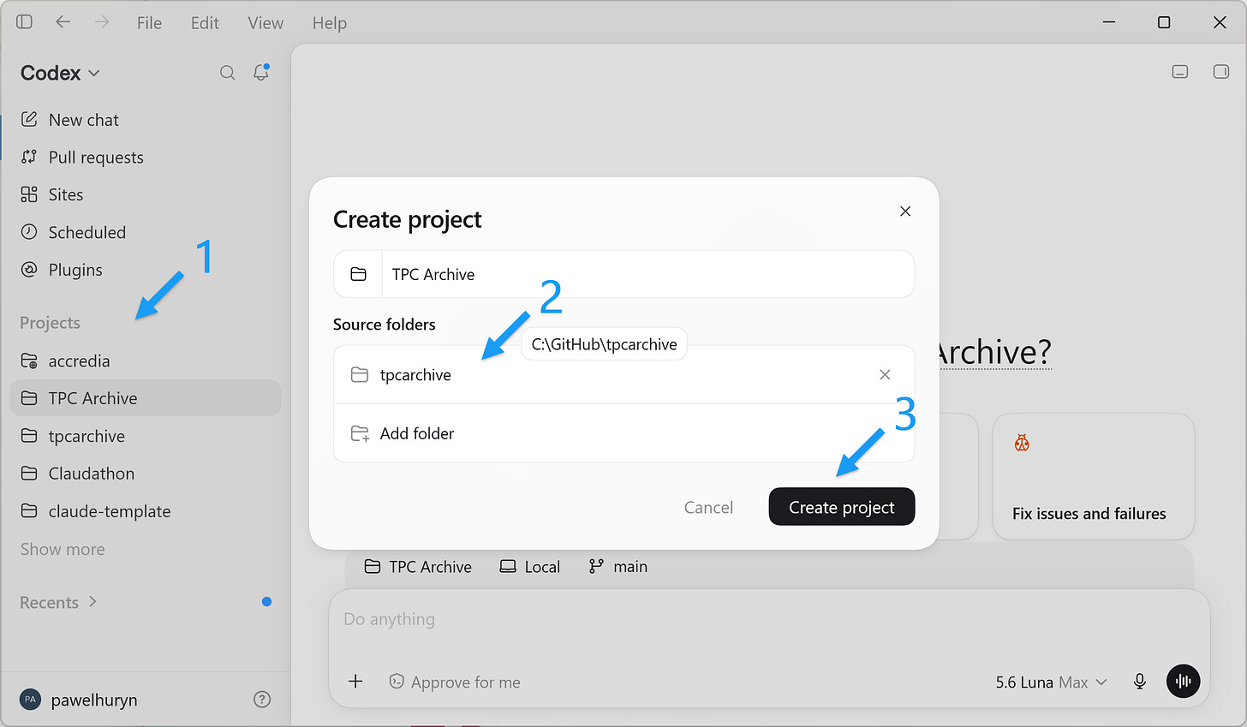Click the Projects section header

pos(50,323)
